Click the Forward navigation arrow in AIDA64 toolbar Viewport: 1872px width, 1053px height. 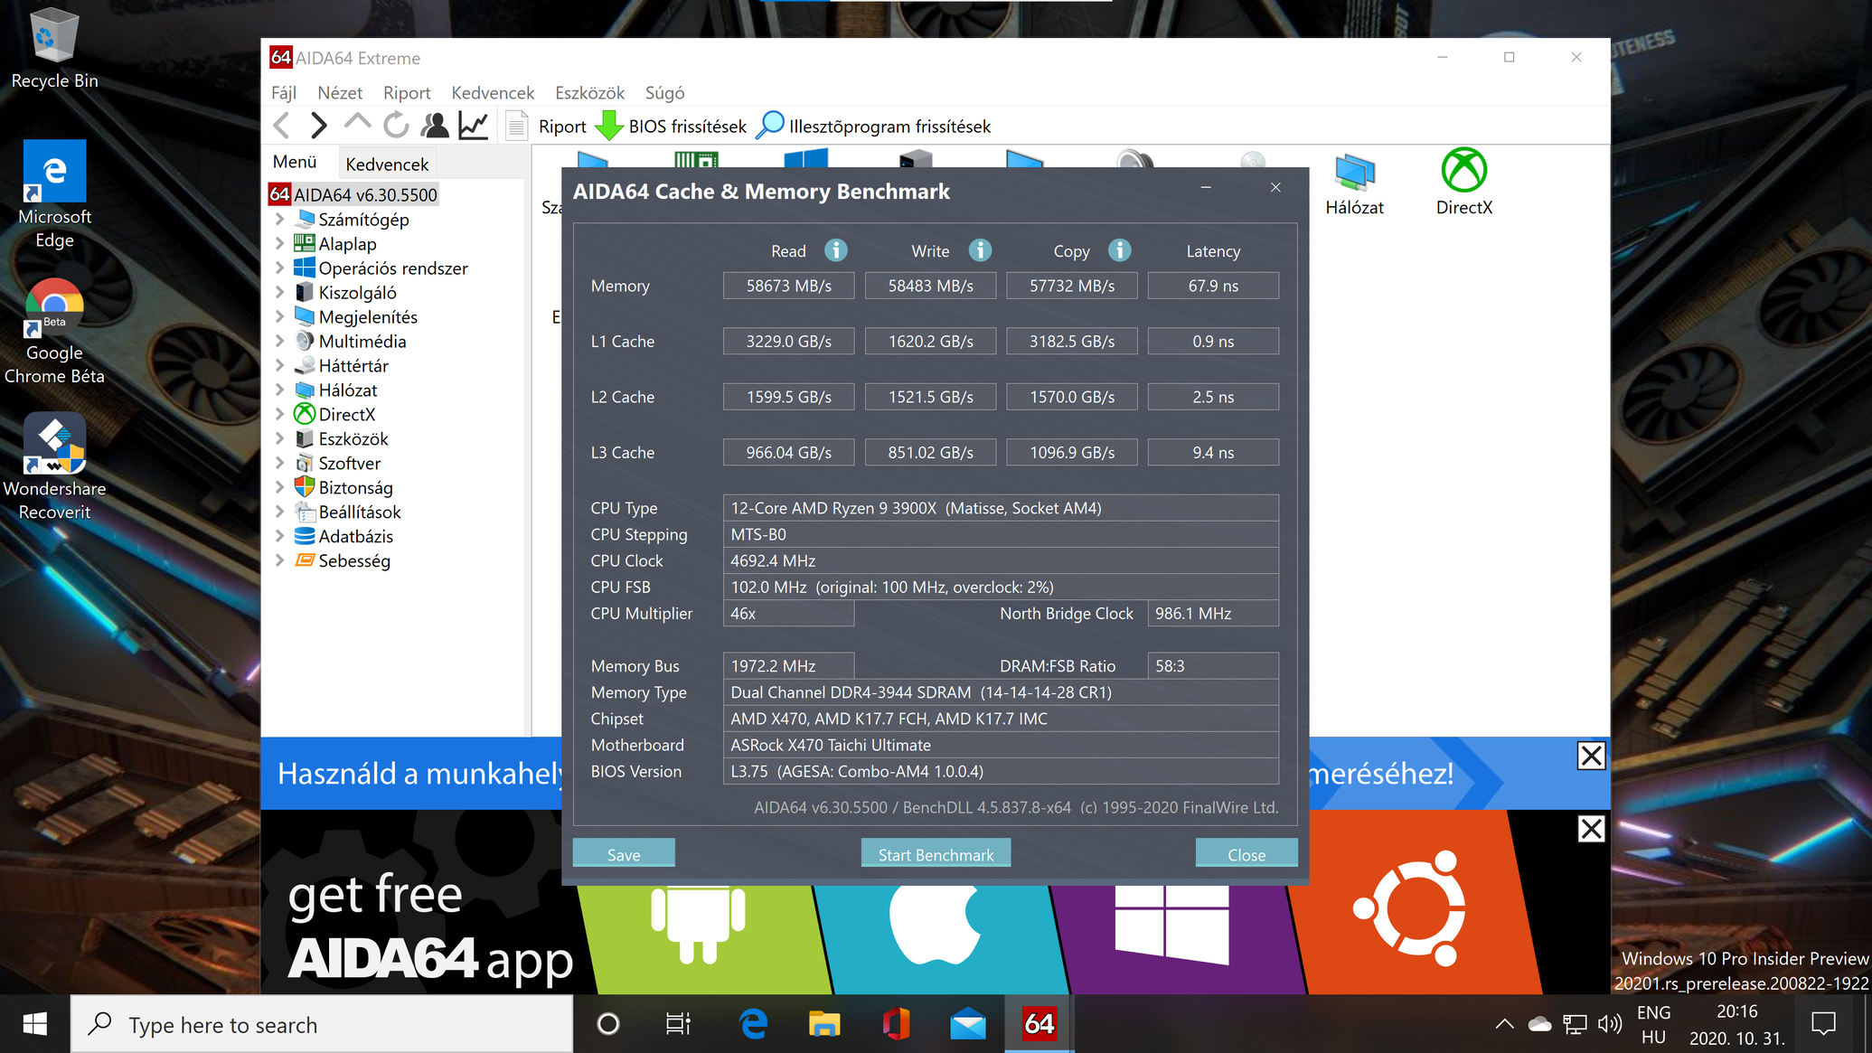318,126
